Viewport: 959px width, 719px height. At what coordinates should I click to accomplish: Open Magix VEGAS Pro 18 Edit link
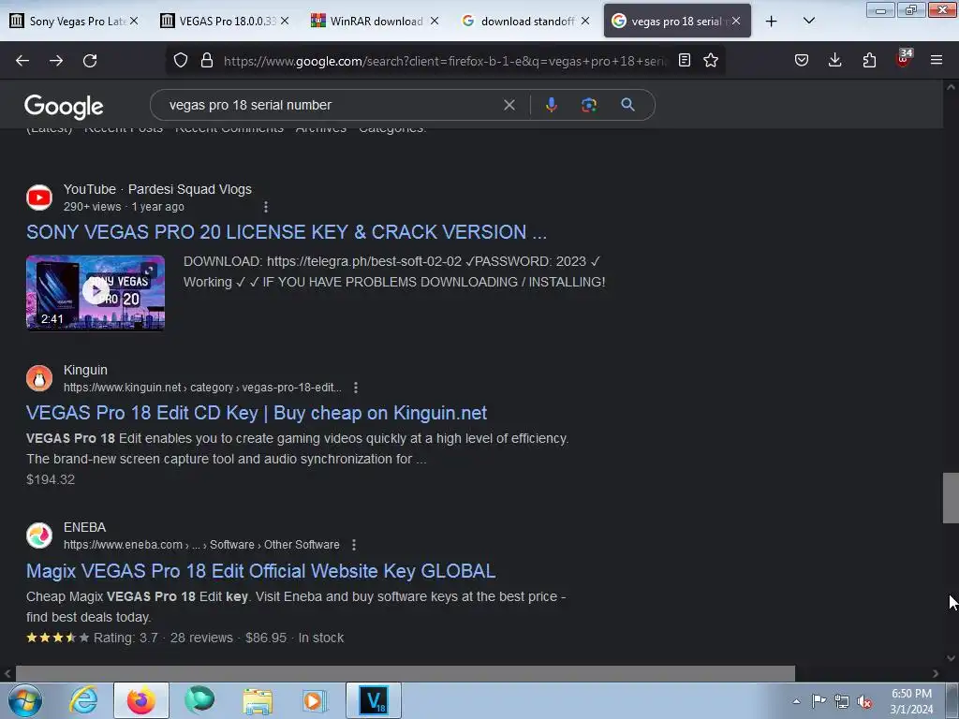pos(260,571)
